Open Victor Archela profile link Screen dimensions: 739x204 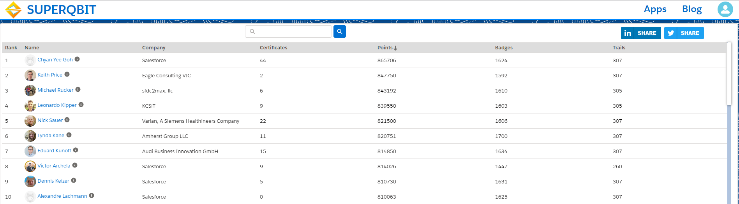click(54, 166)
